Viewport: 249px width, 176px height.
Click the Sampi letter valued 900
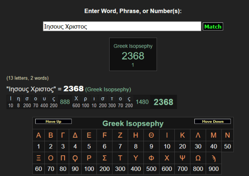[214, 158]
